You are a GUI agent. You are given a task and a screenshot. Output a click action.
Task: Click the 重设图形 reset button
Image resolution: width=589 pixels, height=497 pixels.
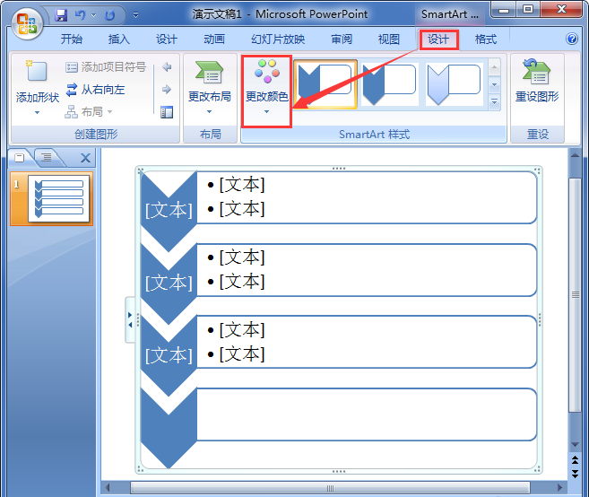coord(537,82)
